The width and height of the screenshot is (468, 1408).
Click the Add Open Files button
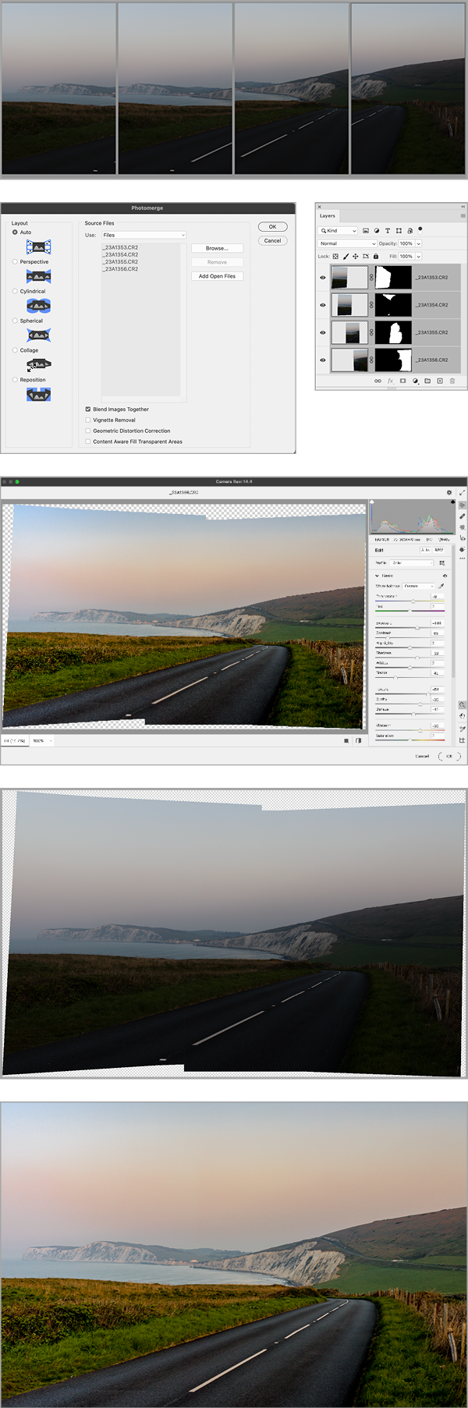(217, 276)
